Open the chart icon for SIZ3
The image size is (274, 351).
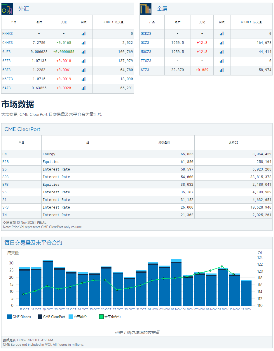coord(221,70)
